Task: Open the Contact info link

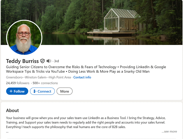Action: 82,77
